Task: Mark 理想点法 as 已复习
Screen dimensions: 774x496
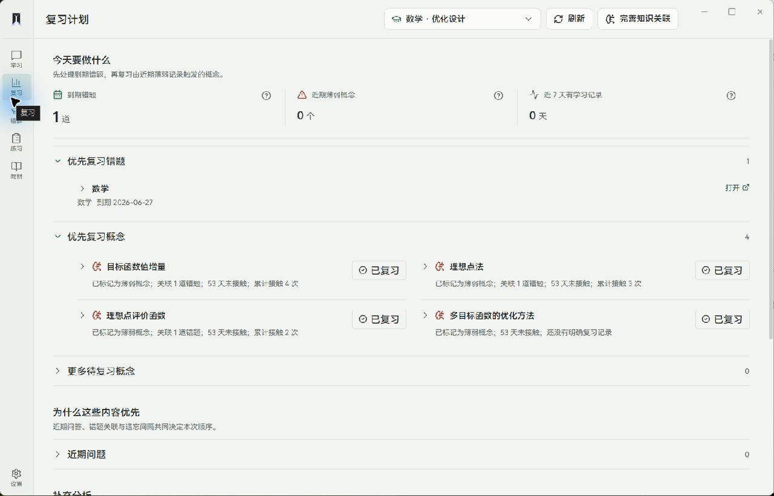Action: tap(722, 270)
